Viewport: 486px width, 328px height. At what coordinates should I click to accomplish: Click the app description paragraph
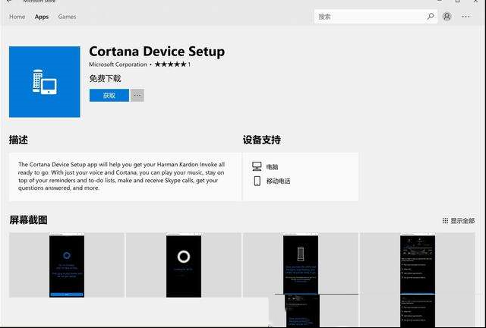(121, 176)
